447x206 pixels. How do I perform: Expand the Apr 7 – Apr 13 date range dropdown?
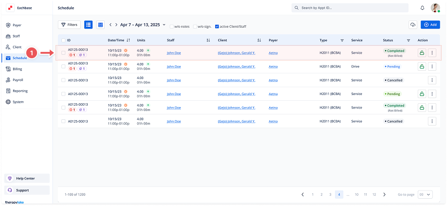[x=164, y=25]
